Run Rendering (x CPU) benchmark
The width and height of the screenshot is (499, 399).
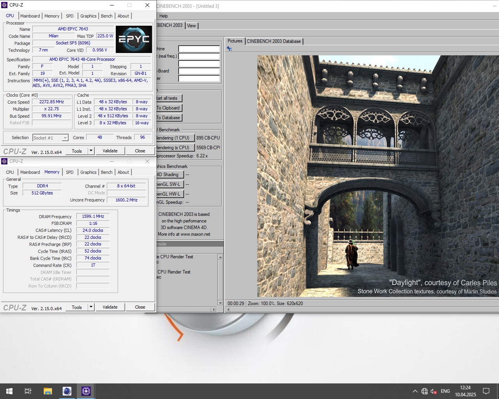(175, 148)
